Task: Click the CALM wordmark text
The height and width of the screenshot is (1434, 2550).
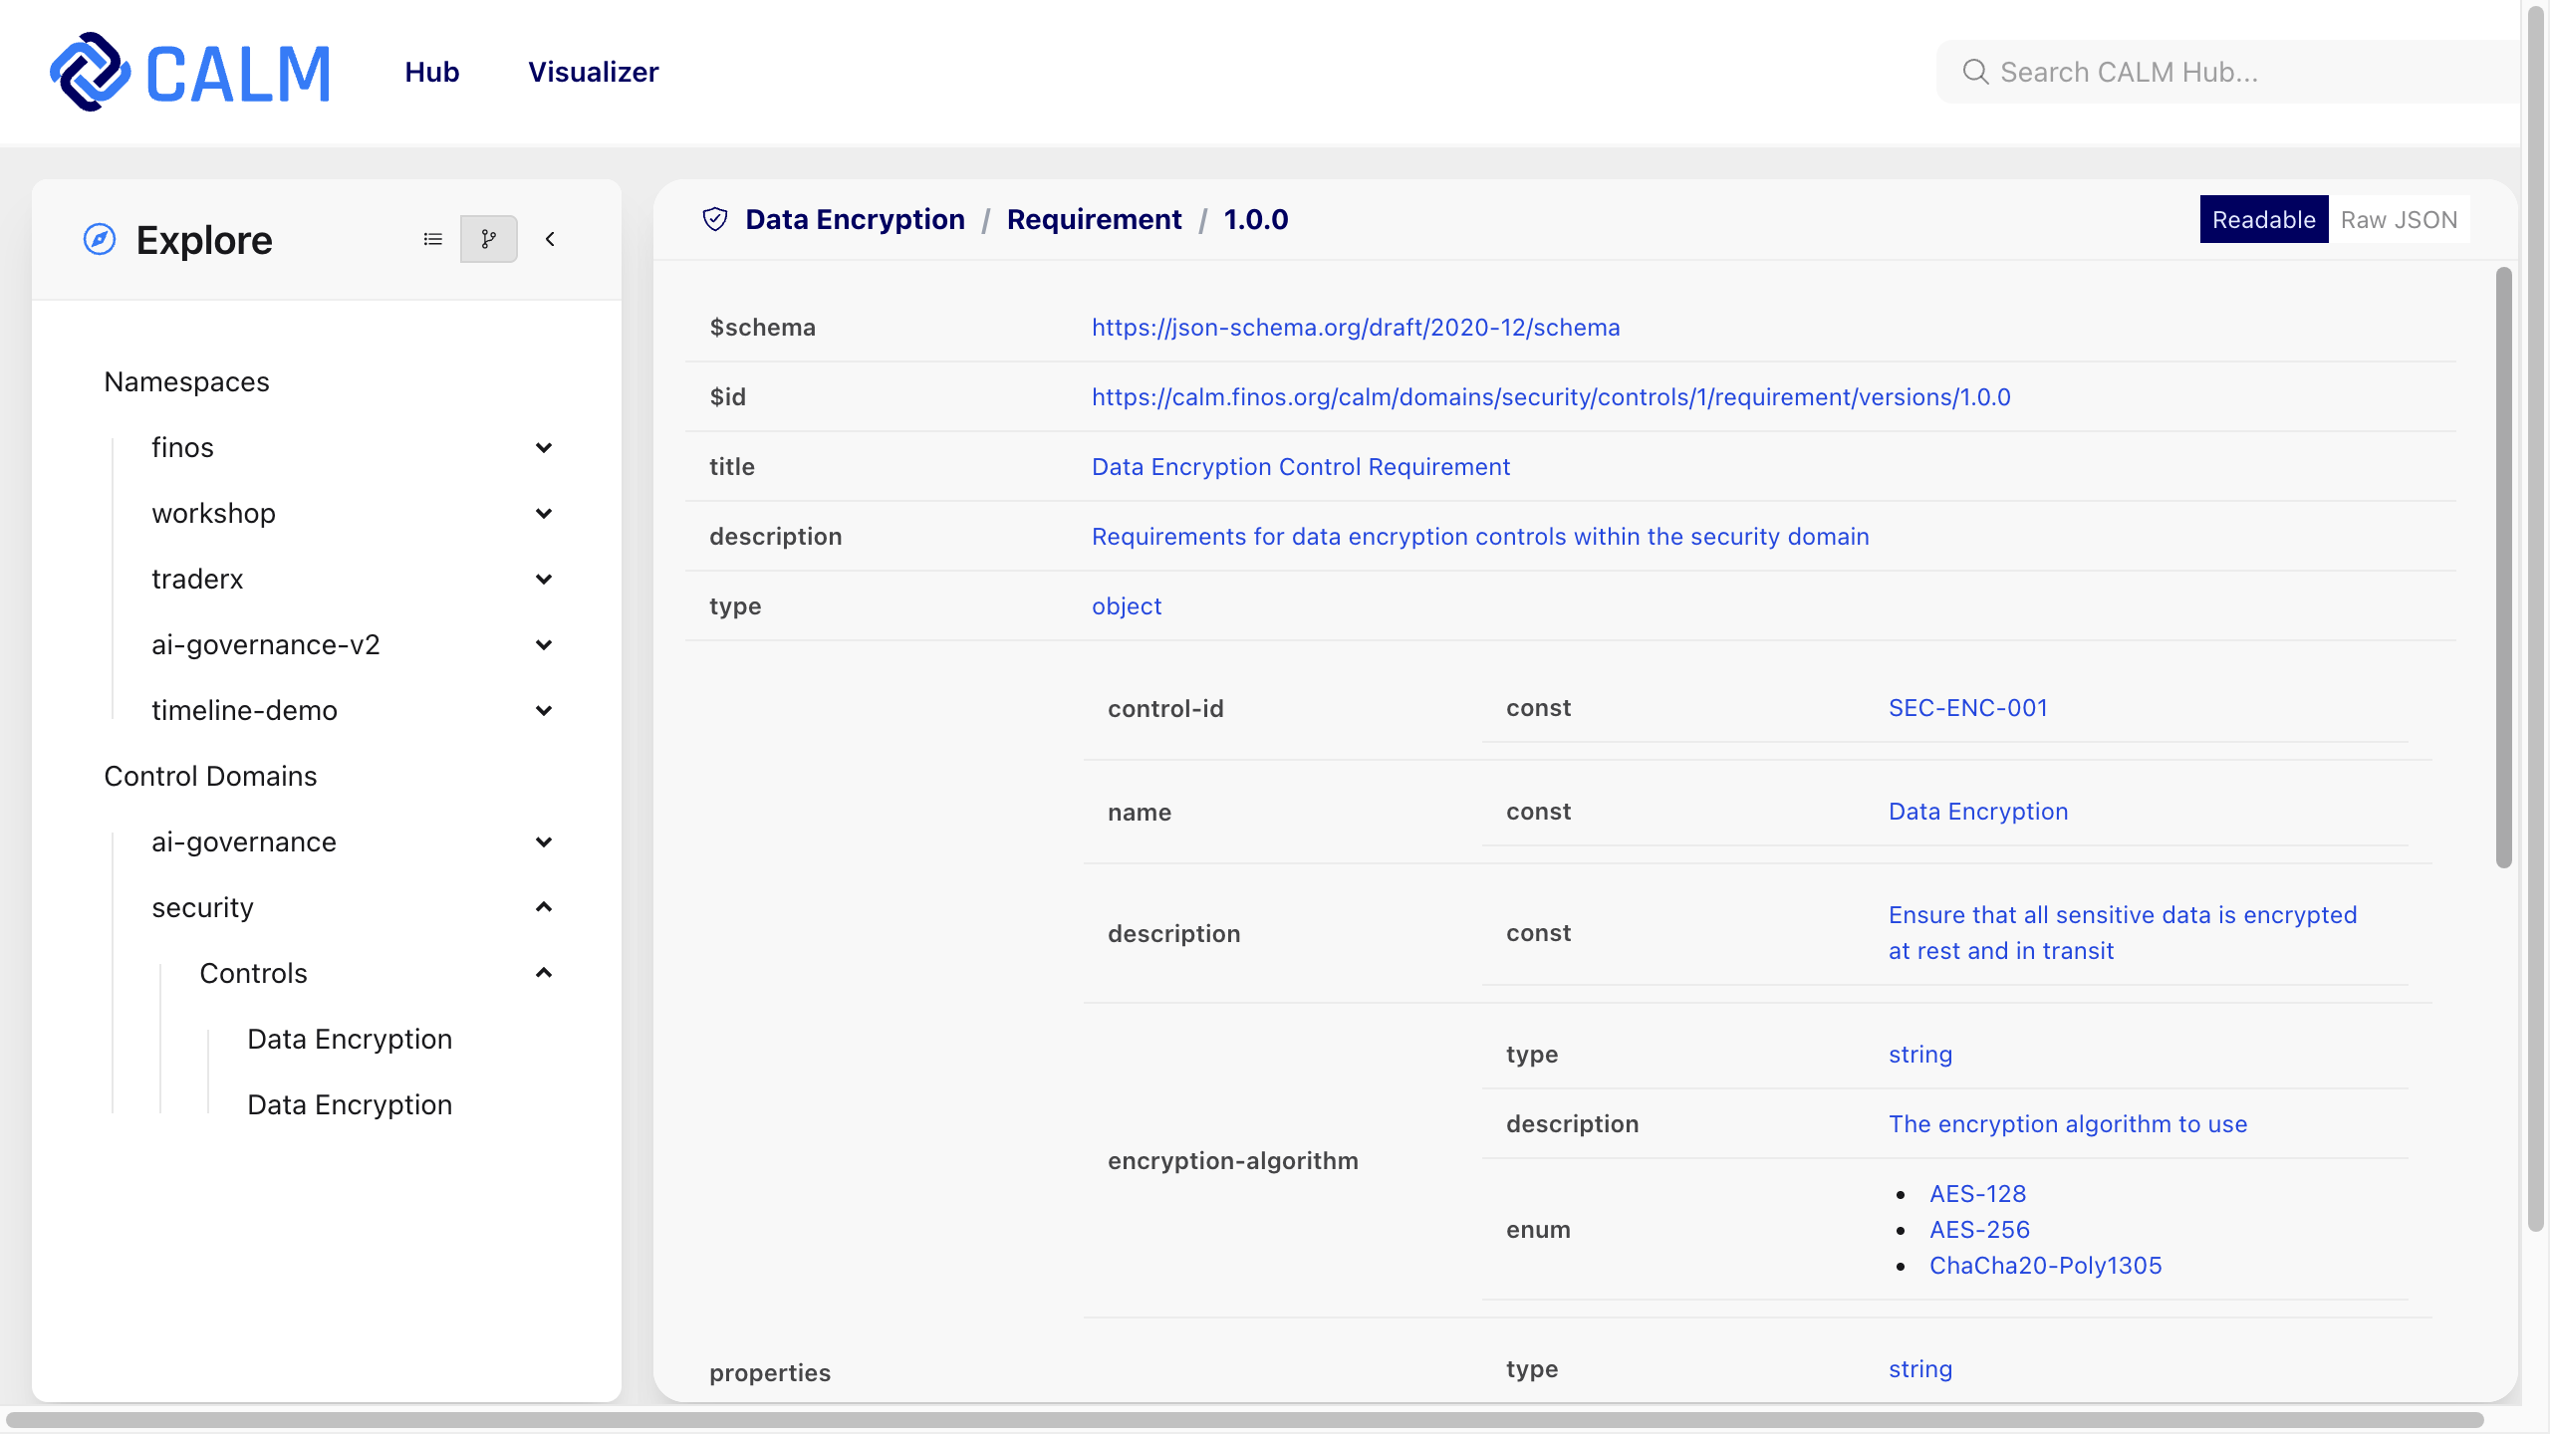Action: 238,74
